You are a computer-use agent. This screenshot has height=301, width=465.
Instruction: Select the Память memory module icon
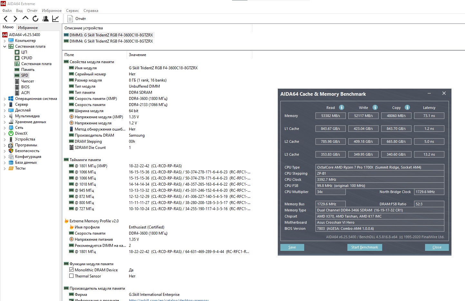(17, 70)
